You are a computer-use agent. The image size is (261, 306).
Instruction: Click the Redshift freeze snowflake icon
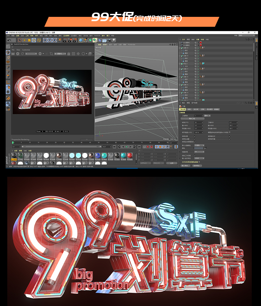tap(78, 54)
